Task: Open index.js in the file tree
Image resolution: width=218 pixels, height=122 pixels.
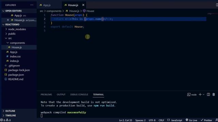Action: click(14, 61)
